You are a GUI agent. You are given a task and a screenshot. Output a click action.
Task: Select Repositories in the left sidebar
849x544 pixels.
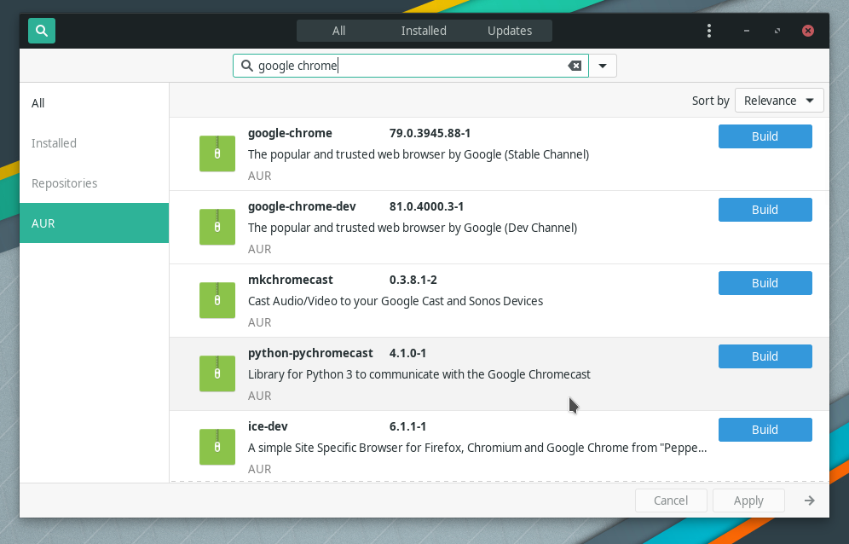(x=95, y=183)
